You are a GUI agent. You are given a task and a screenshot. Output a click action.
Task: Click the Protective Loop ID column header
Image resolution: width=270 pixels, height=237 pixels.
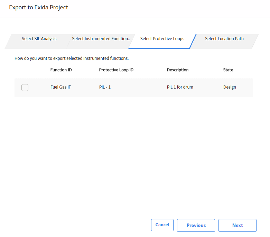click(116, 70)
